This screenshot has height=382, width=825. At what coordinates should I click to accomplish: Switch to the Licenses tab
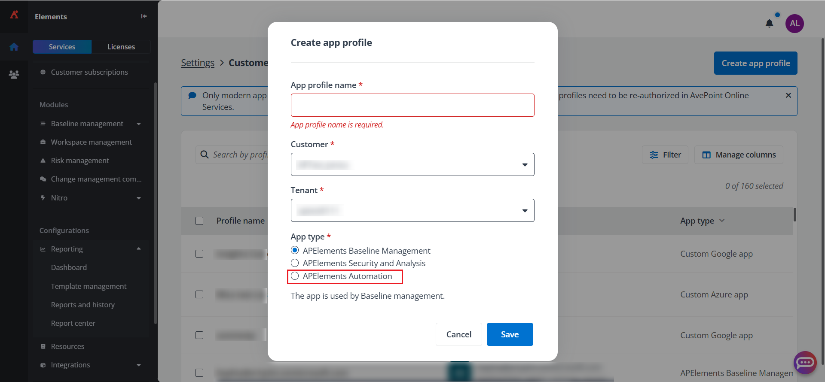pyautogui.click(x=121, y=46)
